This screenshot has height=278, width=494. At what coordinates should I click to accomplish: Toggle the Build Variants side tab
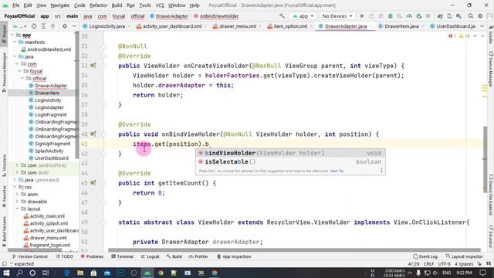pos(4,231)
